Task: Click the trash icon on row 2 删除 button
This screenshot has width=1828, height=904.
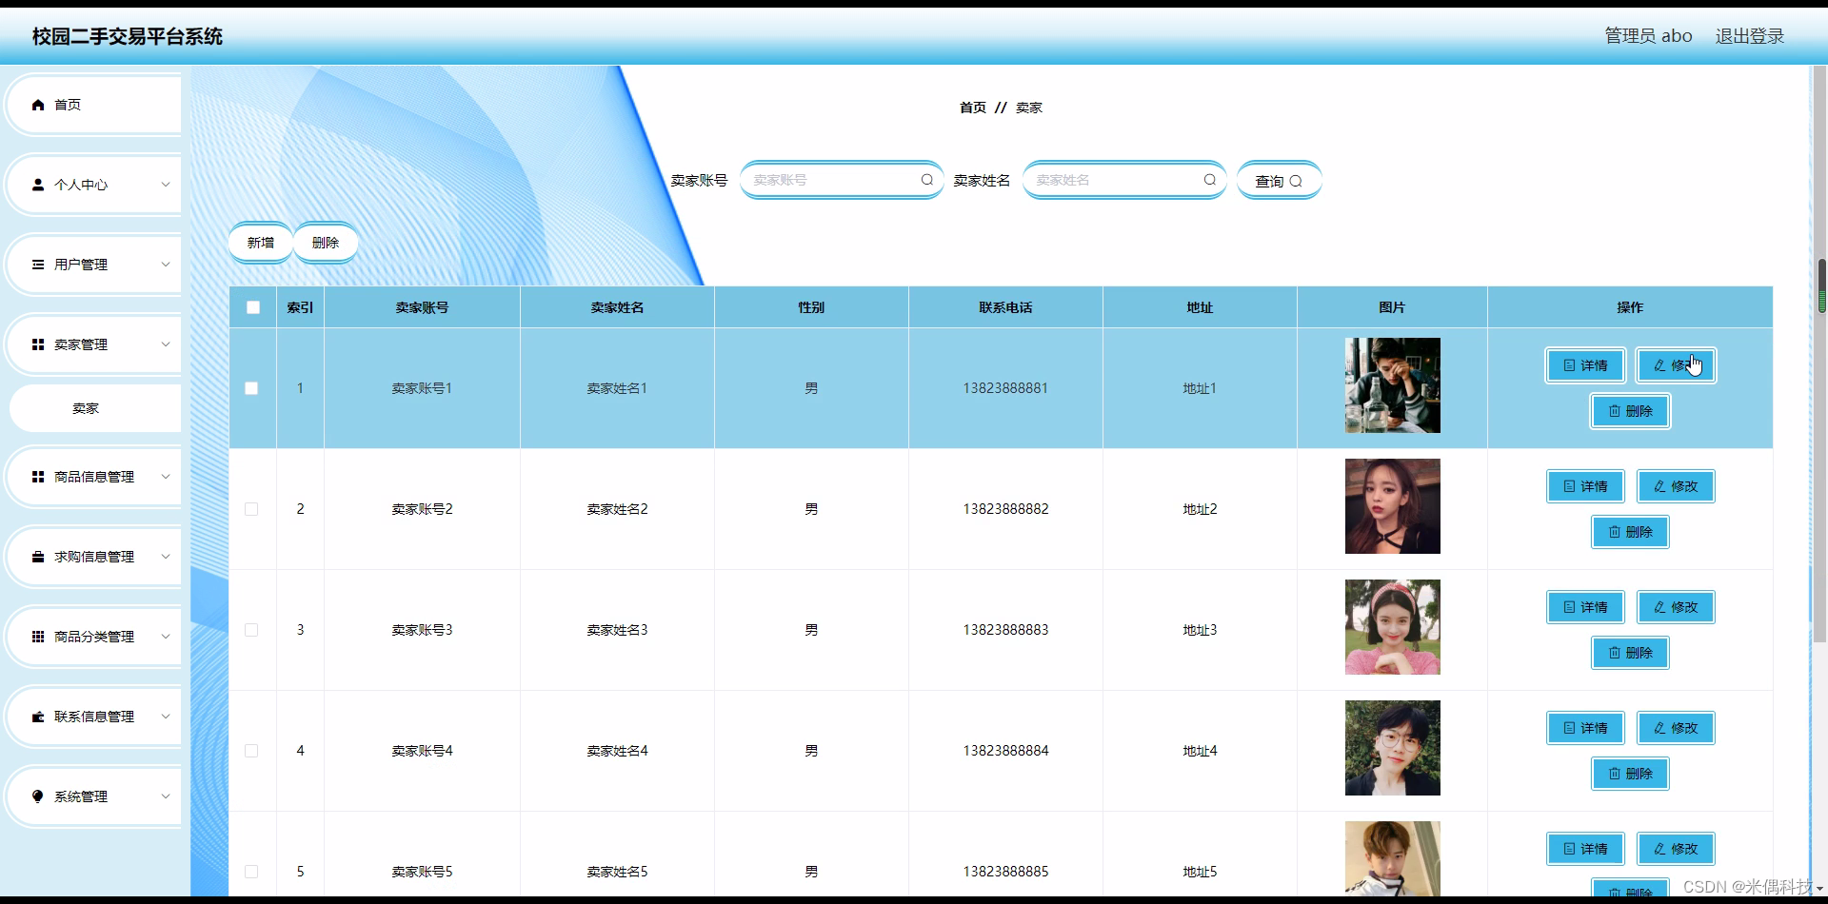Action: tap(1613, 532)
